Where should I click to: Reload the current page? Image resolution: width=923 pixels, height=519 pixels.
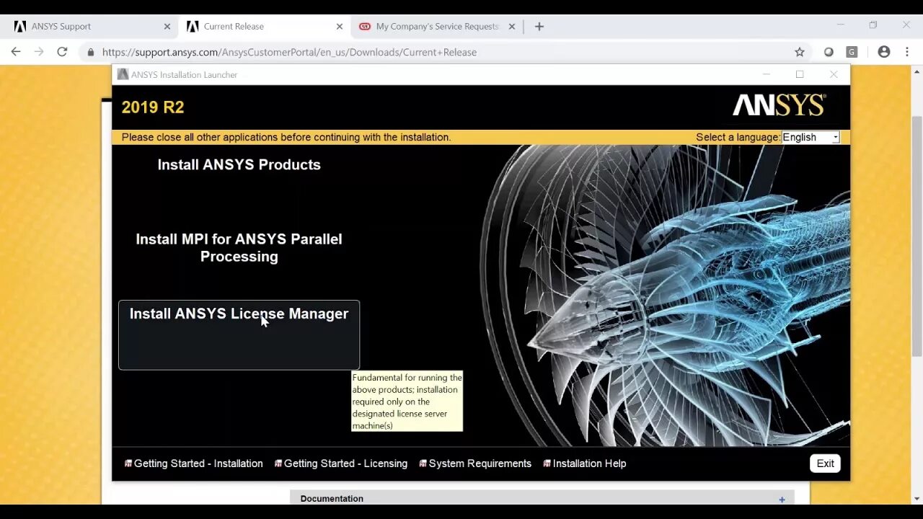pos(62,52)
